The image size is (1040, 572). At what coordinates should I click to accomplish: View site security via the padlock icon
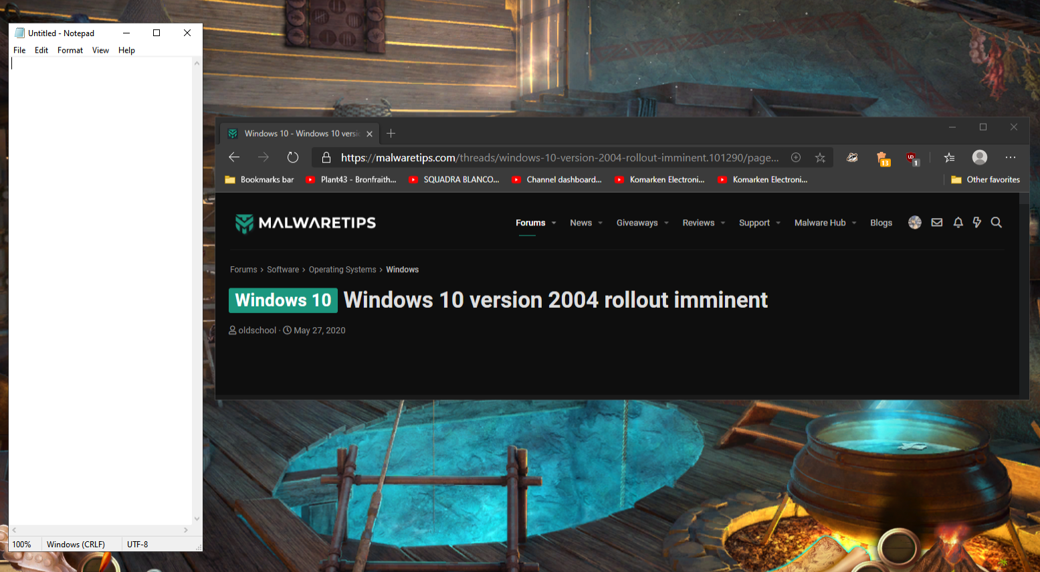326,157
